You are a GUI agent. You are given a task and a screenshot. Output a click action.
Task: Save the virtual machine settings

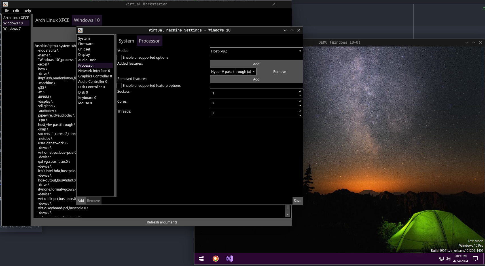pos(298,201)
